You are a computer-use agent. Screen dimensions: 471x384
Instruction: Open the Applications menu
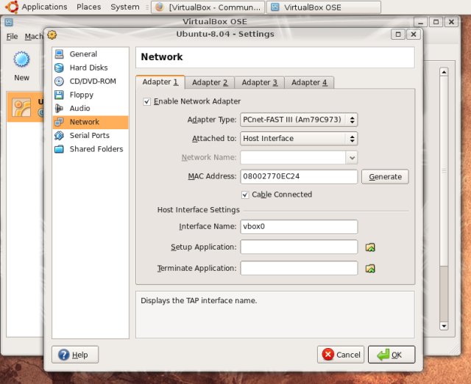click(44, 7)
